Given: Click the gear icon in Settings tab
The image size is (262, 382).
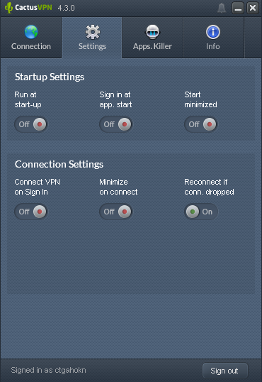Looking at the screenshot, I should click(92, 32).
